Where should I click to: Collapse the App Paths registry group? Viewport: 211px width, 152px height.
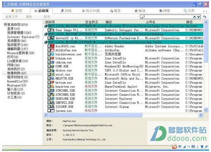tap(46, 42)
